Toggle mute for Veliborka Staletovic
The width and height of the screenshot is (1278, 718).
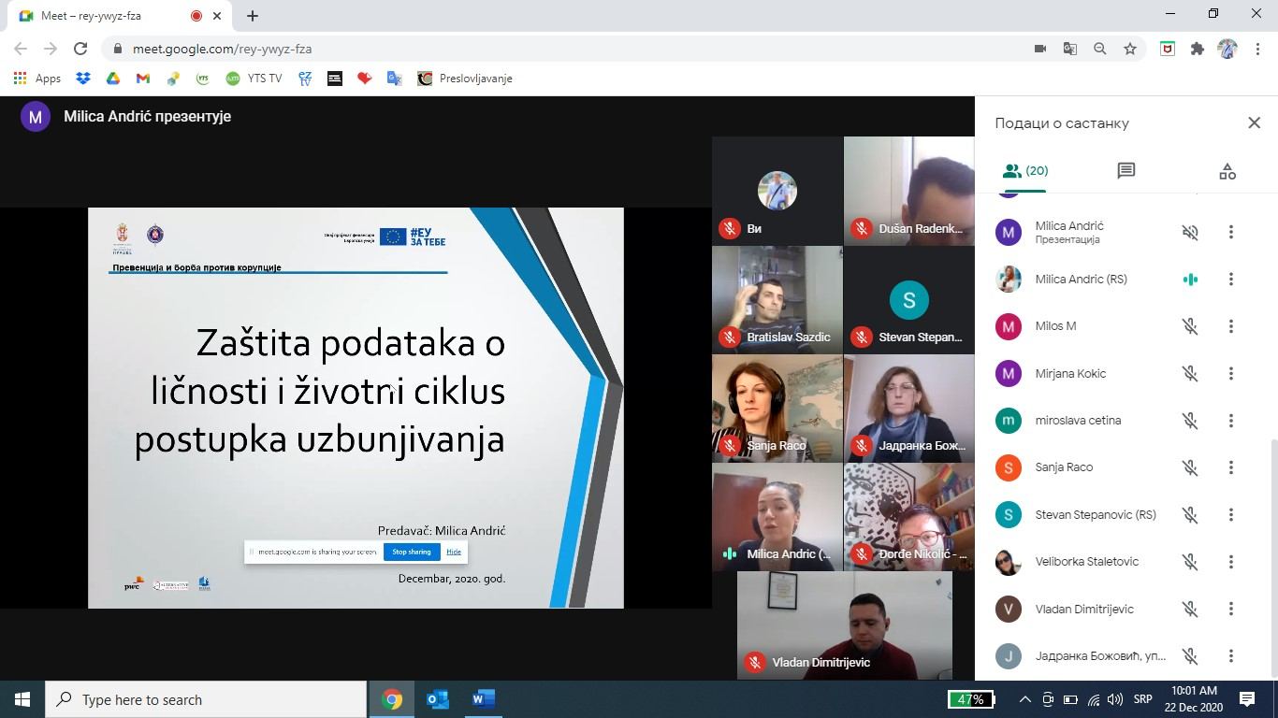tap(1190, 562)
